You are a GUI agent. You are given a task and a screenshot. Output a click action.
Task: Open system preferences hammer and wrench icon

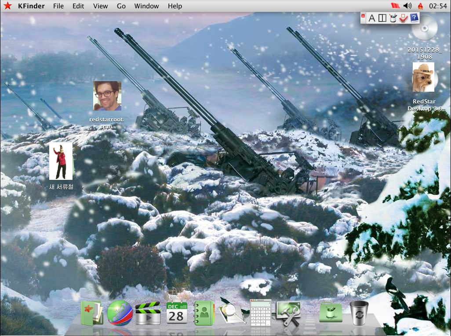[288, 313]
